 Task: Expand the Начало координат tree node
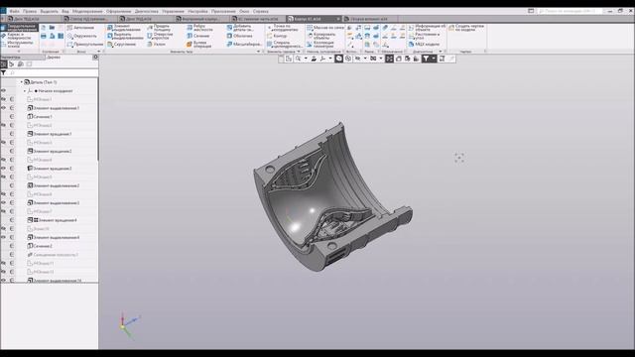pyautogui.click(x=24, y=91)
